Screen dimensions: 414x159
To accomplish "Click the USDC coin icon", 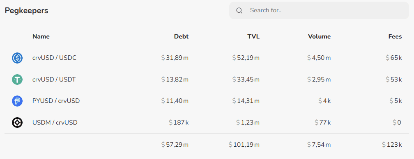I will pos(17,58).
